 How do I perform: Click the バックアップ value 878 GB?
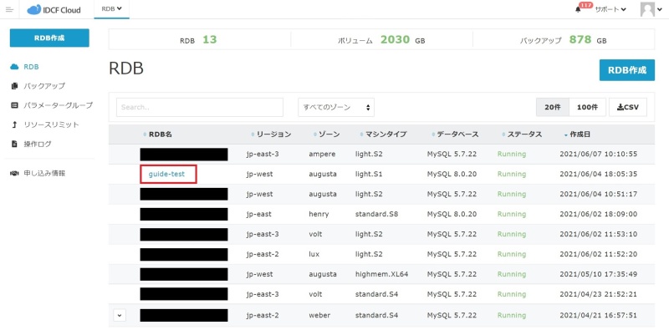588,39
